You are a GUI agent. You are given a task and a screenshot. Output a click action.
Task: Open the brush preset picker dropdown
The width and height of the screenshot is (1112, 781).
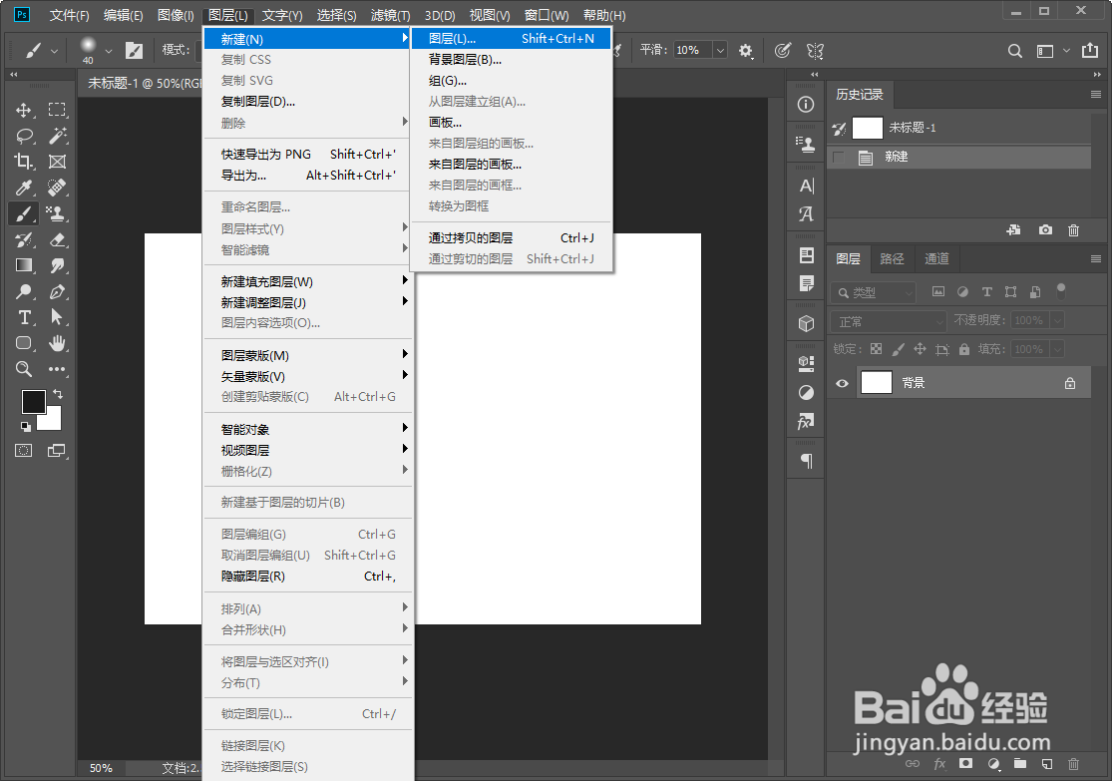point(109,51)
